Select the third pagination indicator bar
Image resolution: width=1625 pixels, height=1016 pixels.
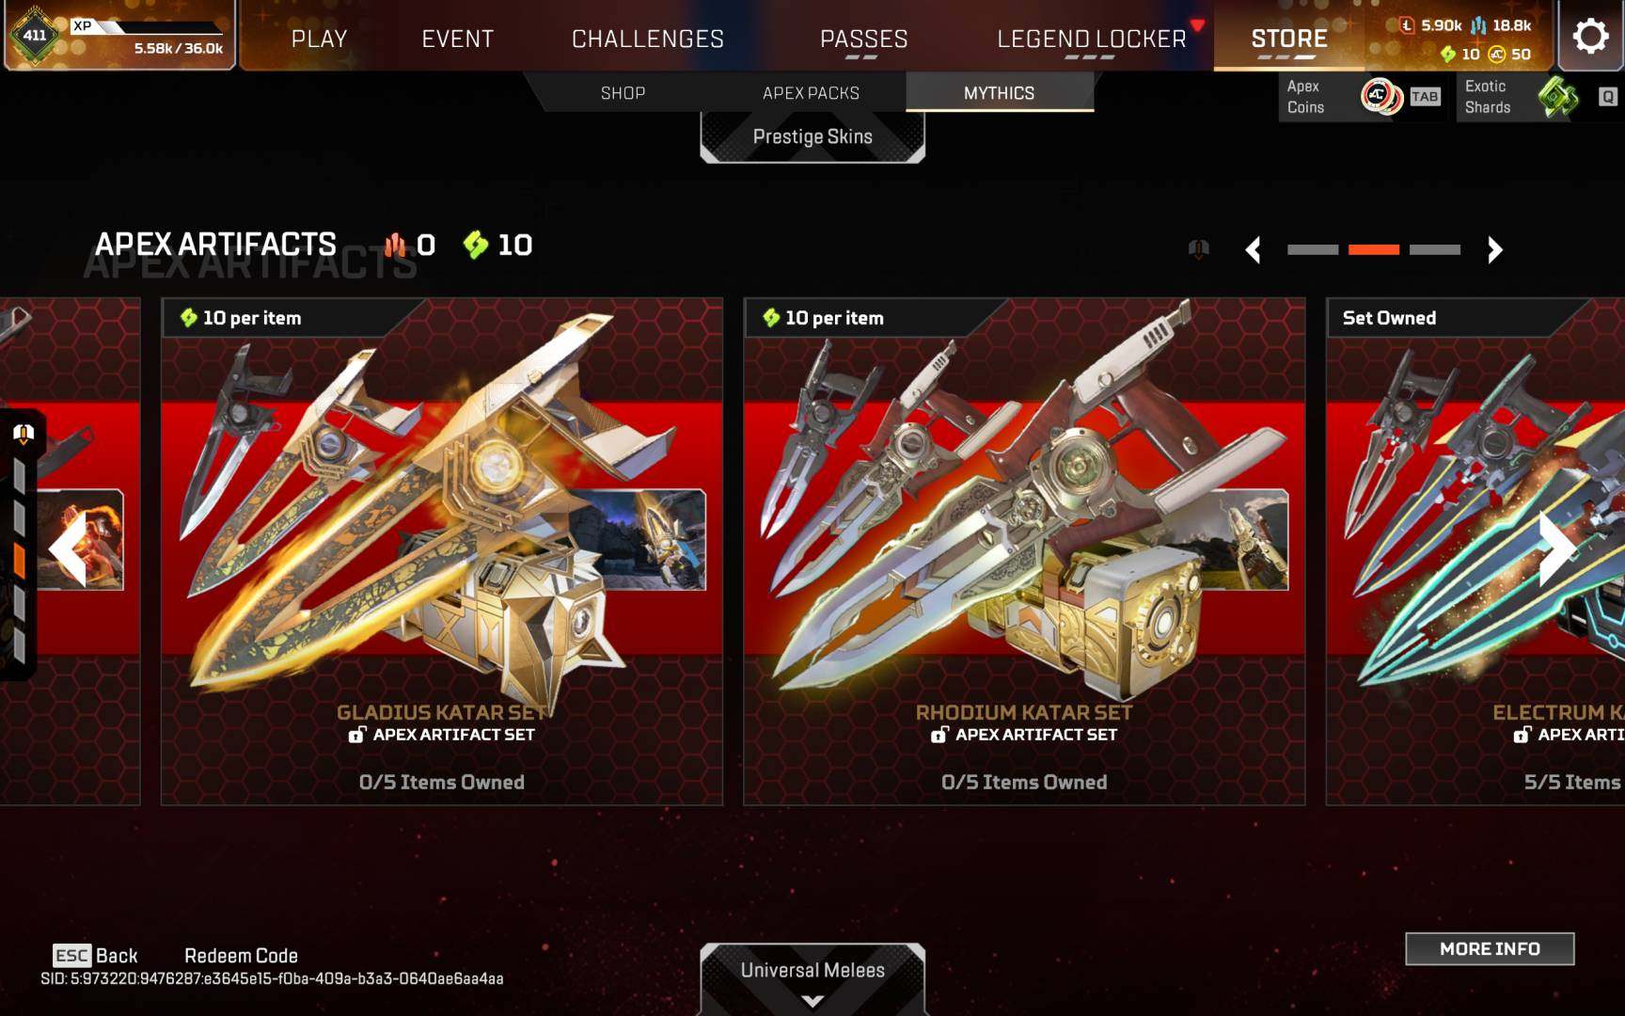(1435, 250)
